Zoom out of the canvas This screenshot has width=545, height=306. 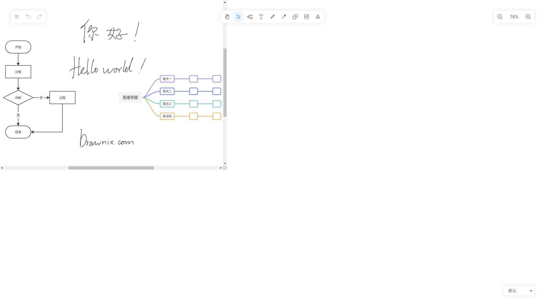500,17
